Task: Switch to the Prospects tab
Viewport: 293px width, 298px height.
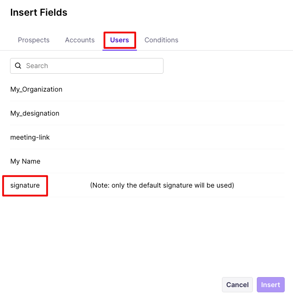Action: coord(34,40)
